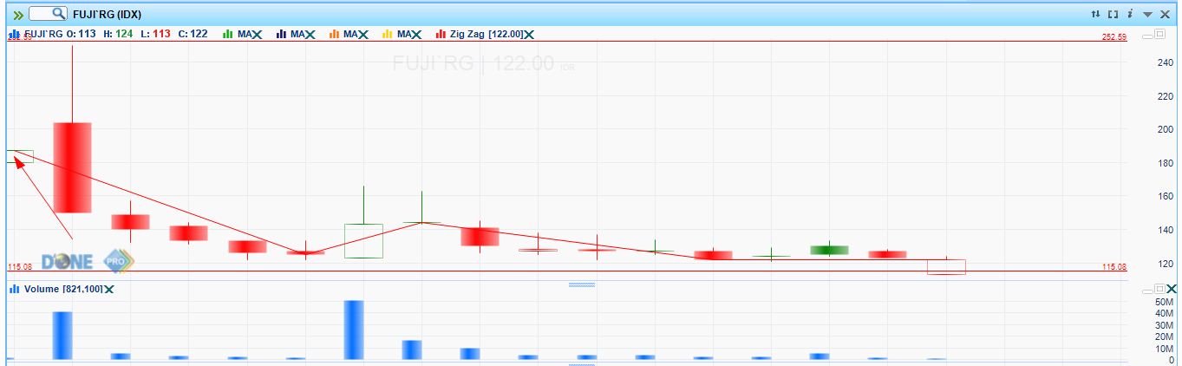This screenshot has height=366, width=1182.
Task: Click the Volume indicator bar icon
Action: click(x=15, y=289)
